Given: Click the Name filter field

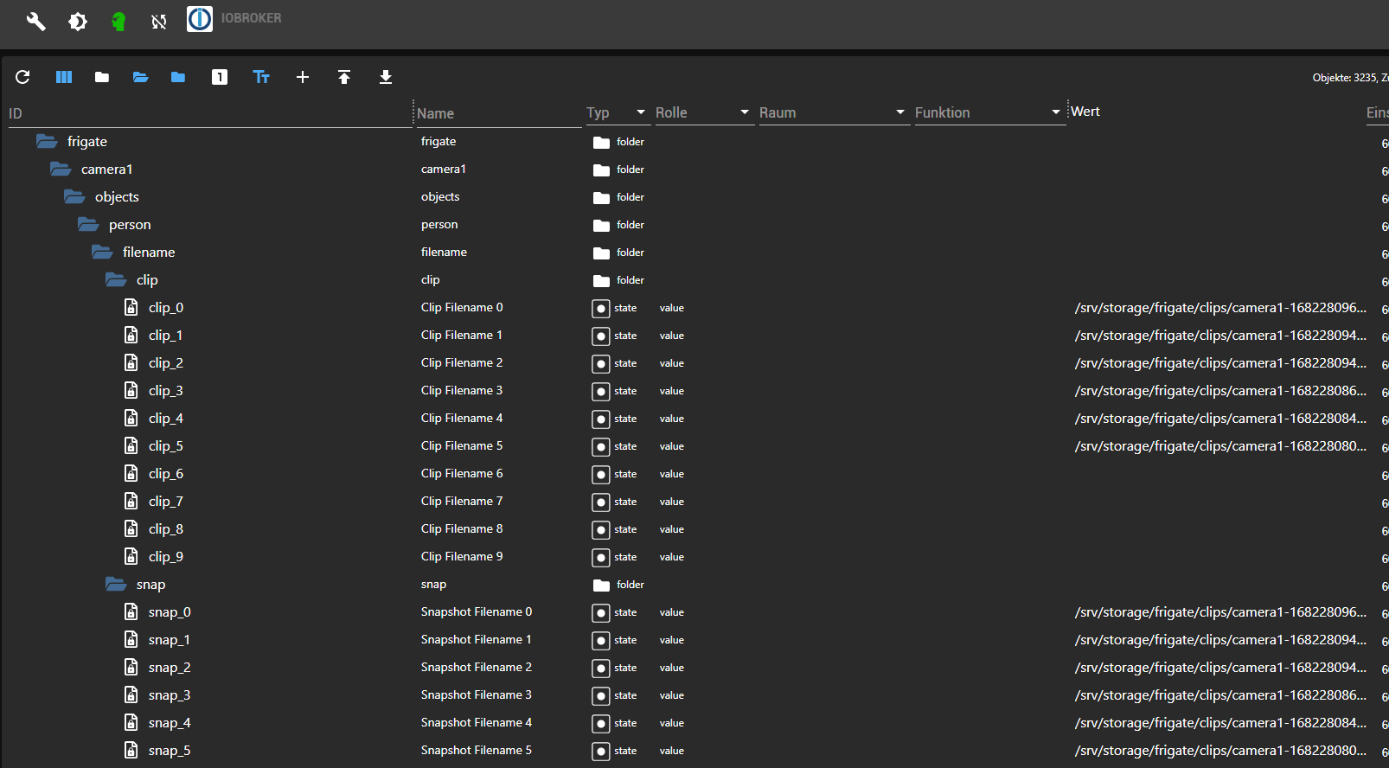Looking at the screenshot, I should pyautogui.click(x=498, y=113).
